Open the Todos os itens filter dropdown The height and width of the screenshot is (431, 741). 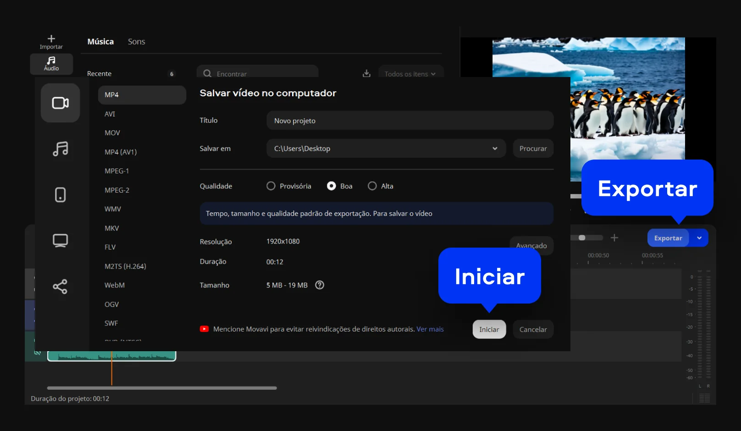point(410,74)
